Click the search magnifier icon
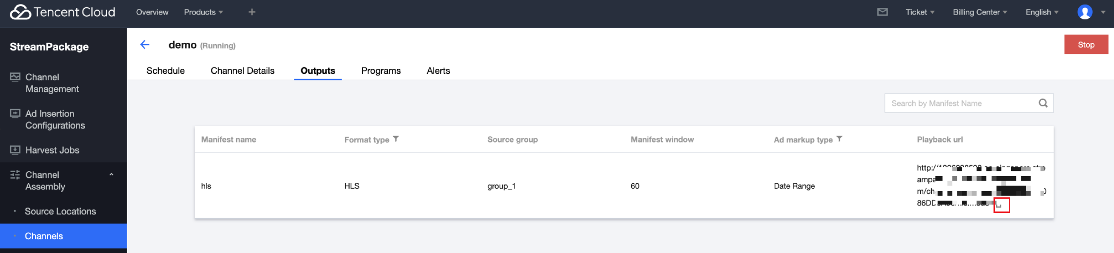 point(1043,103)
